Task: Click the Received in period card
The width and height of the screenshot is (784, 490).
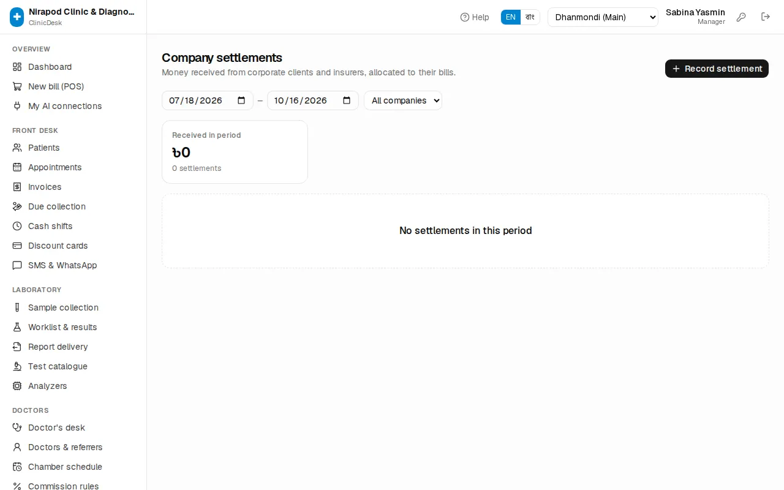Action: pyautogui.click(x=235, y=152)
